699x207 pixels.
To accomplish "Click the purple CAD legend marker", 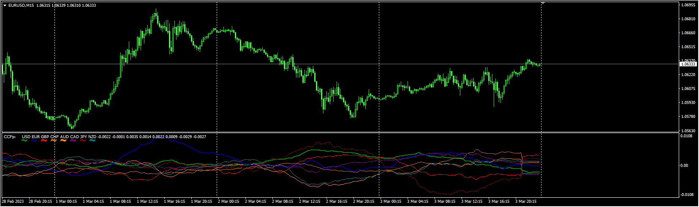I will (x=73, y=140).
